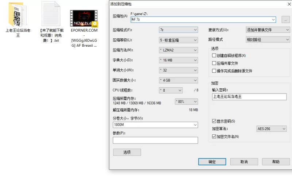Open the 字典大小 16 MB dropdown

point(178,60)
